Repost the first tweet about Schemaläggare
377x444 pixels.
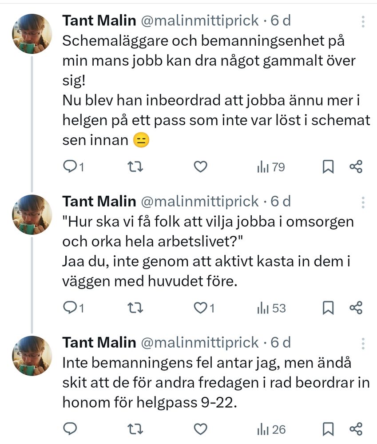[x=135, y=167]
